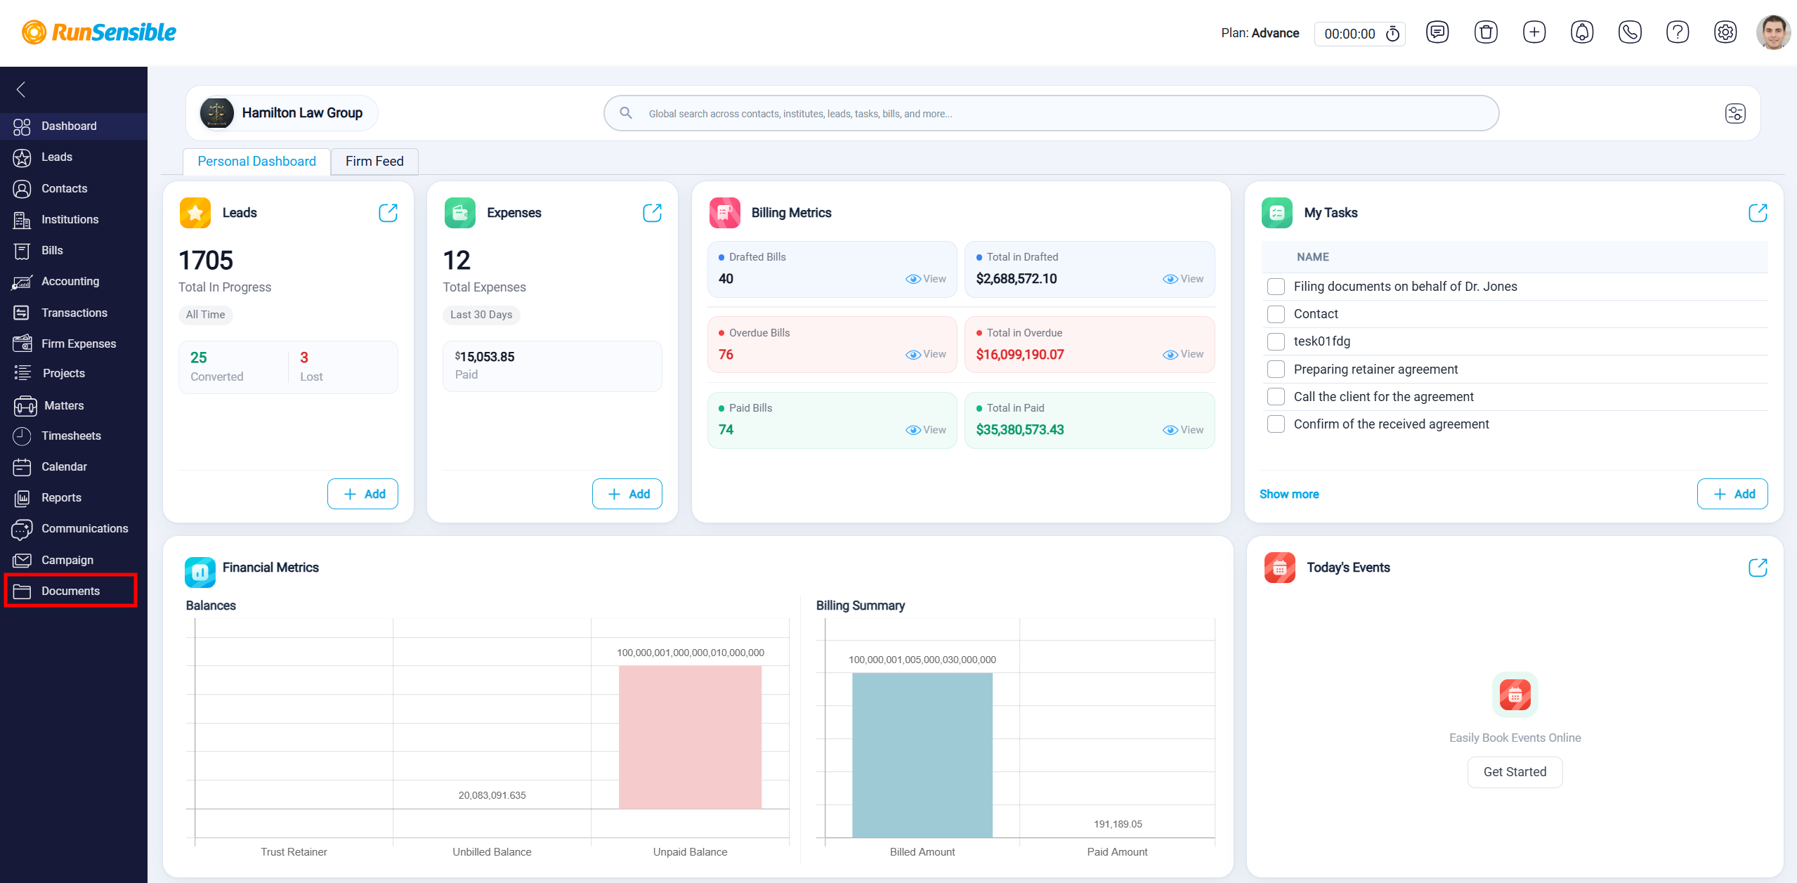
Task: Click the global search input field
Action: 1051,113
